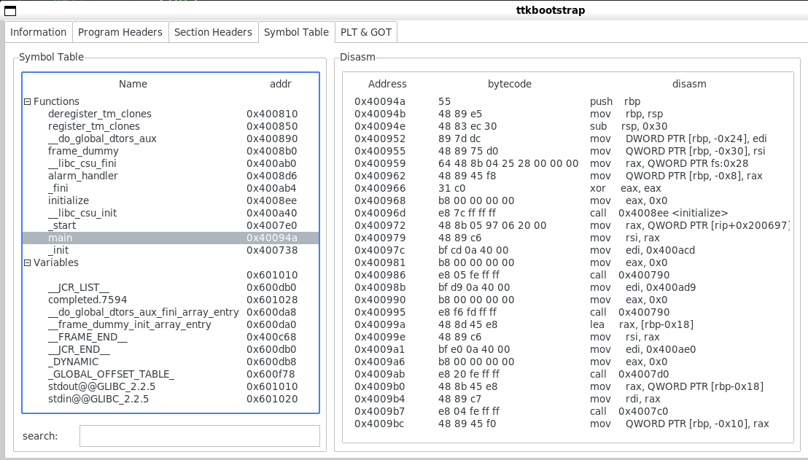This screenshot has width=808, height=460.
Task: Select the initialize function in the symbol list
Action: pos(171,200)
